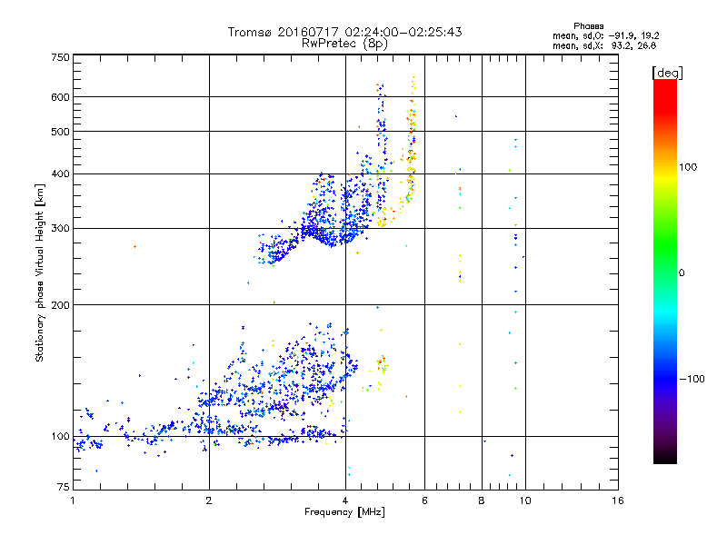Click the 'RwPretec (8p)' subtitle
This screenshot has height=545, width=727.
344,44
